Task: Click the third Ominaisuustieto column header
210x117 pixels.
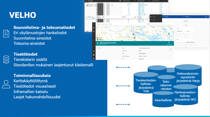Action: click(156, 1)
